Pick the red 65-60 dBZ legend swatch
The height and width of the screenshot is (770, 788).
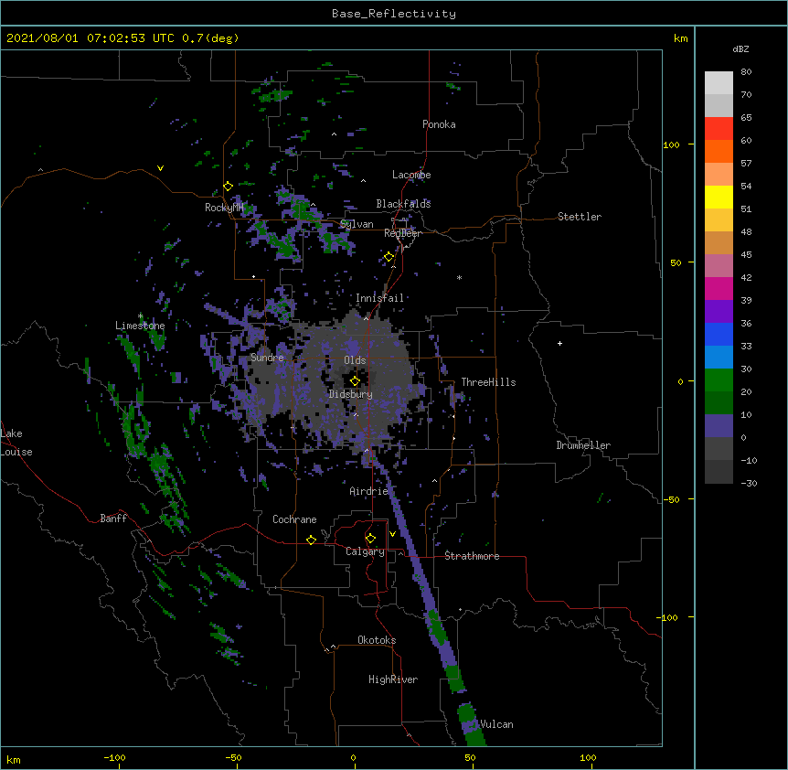[719, 129]
